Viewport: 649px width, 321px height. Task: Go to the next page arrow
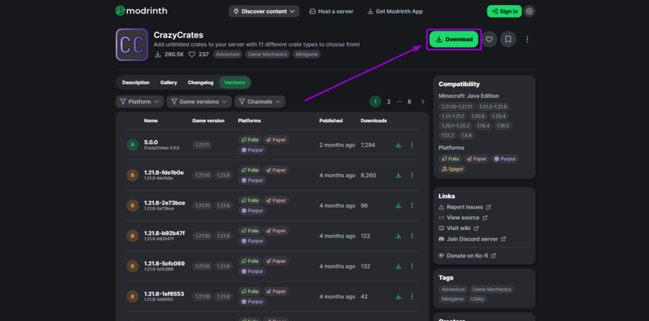coord(423,102)
